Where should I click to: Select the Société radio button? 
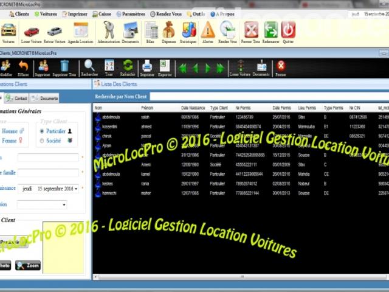point(42,141)
